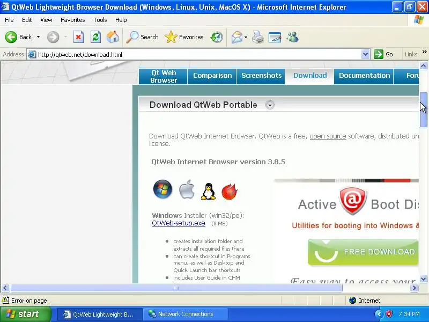Follow the open source link
The image size is (429, 322).
click(x=328, y=136)
